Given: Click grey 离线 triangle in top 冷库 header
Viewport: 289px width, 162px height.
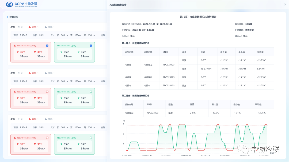Looking at the screenshot, I should coord(46,27).
